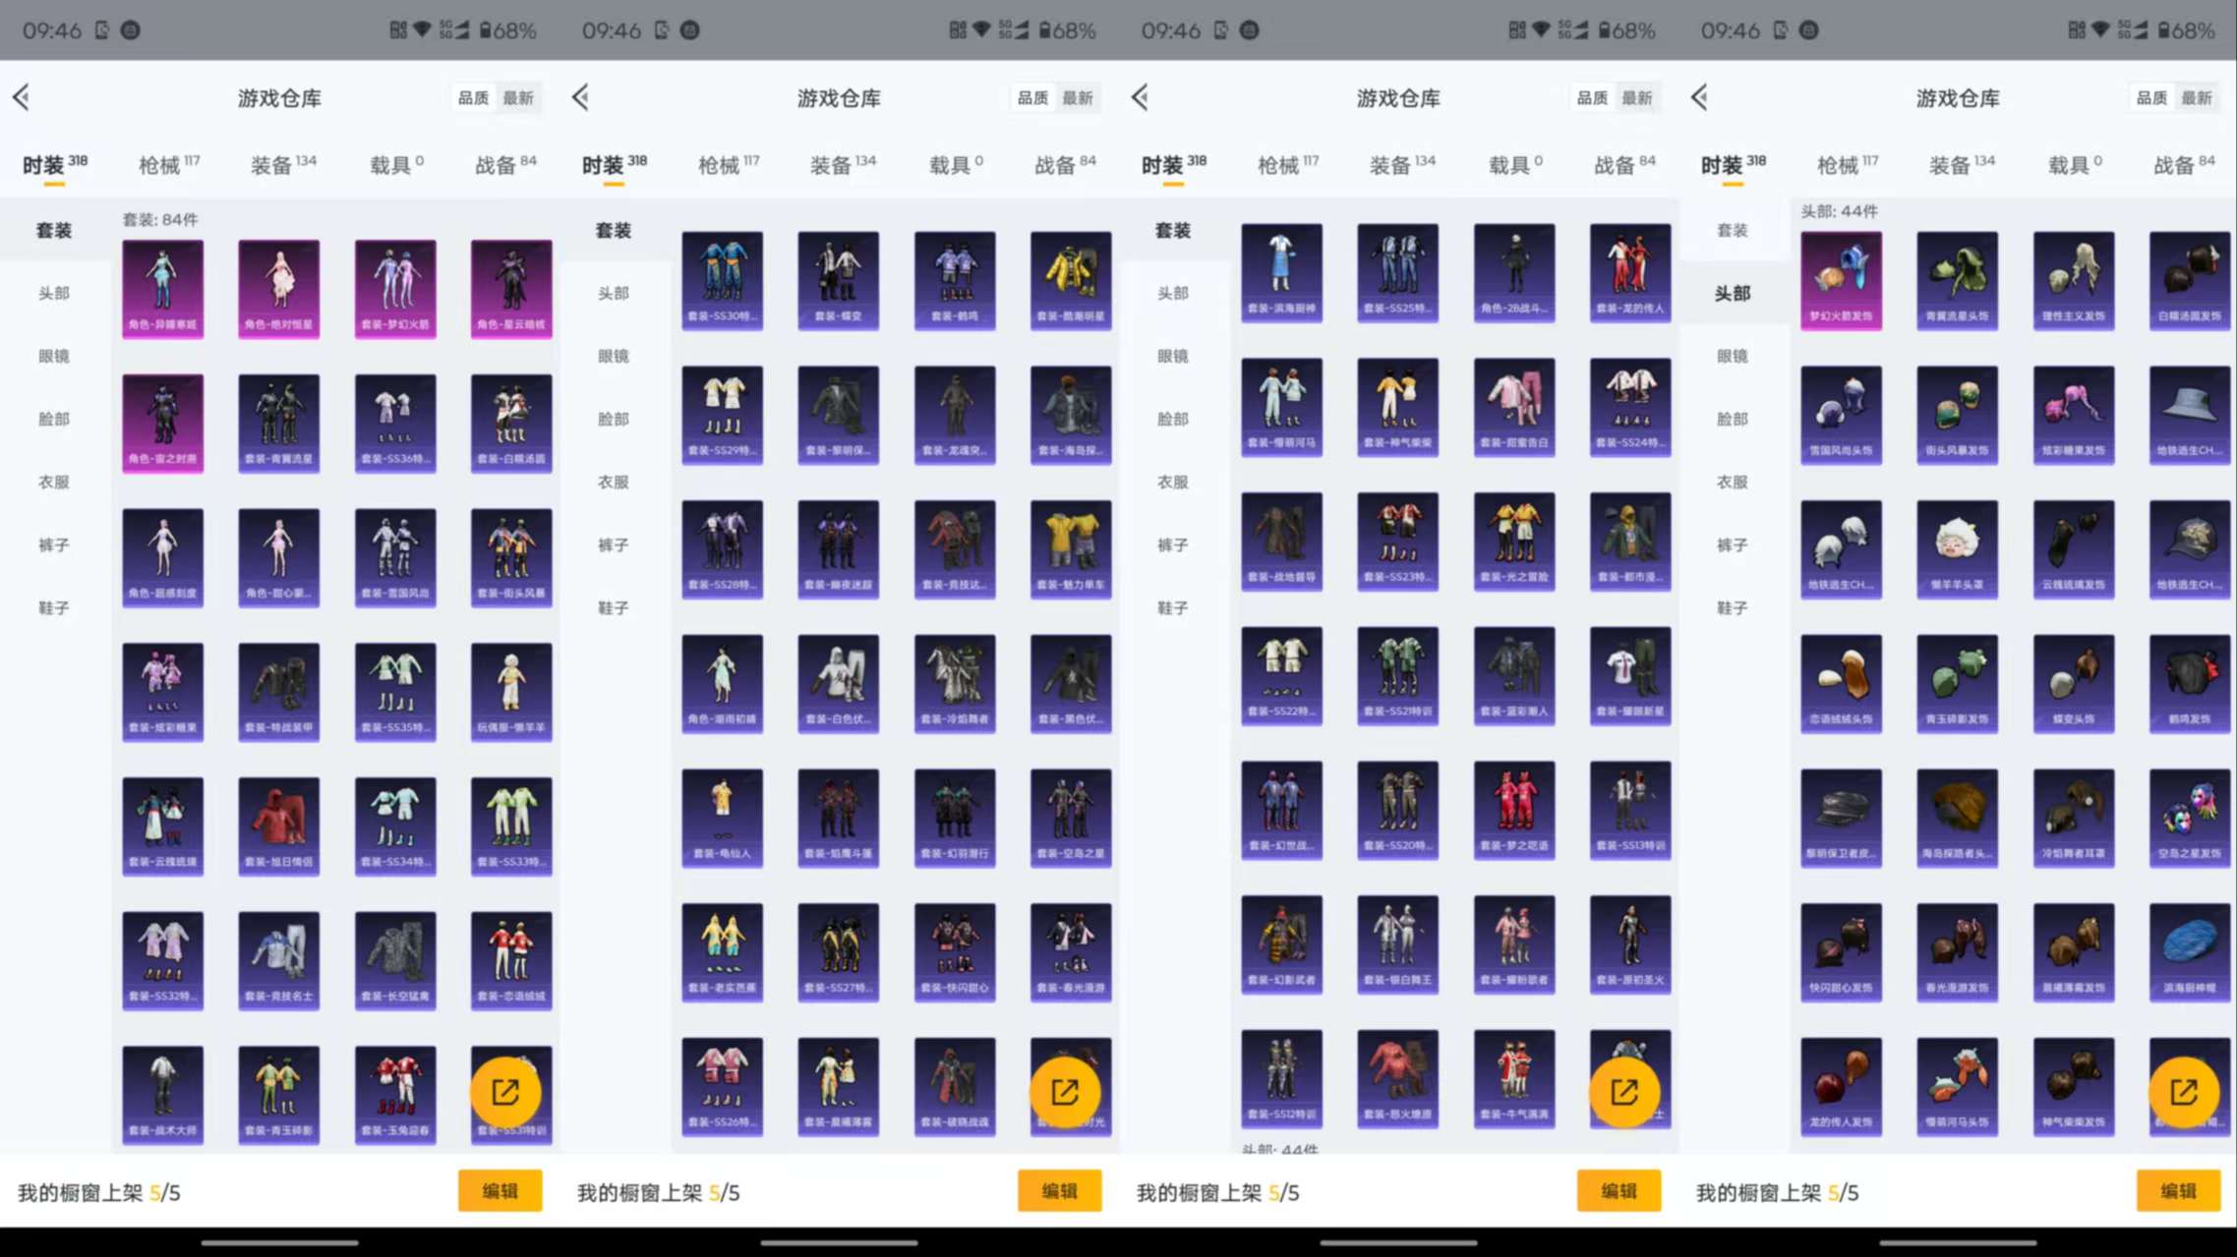Tap the back arrow in the leftmost warehouse screen

[x=22, y=97]
